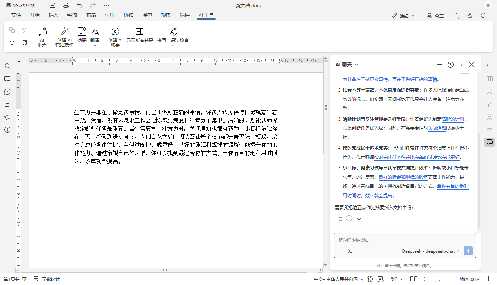497x285 pixels.
Task: Click 显示所有结果 button in ribbon
Action: (x=140, y=35)
